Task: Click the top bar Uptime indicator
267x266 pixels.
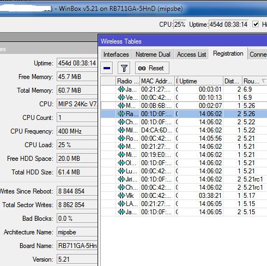Action: coord(228,24)
